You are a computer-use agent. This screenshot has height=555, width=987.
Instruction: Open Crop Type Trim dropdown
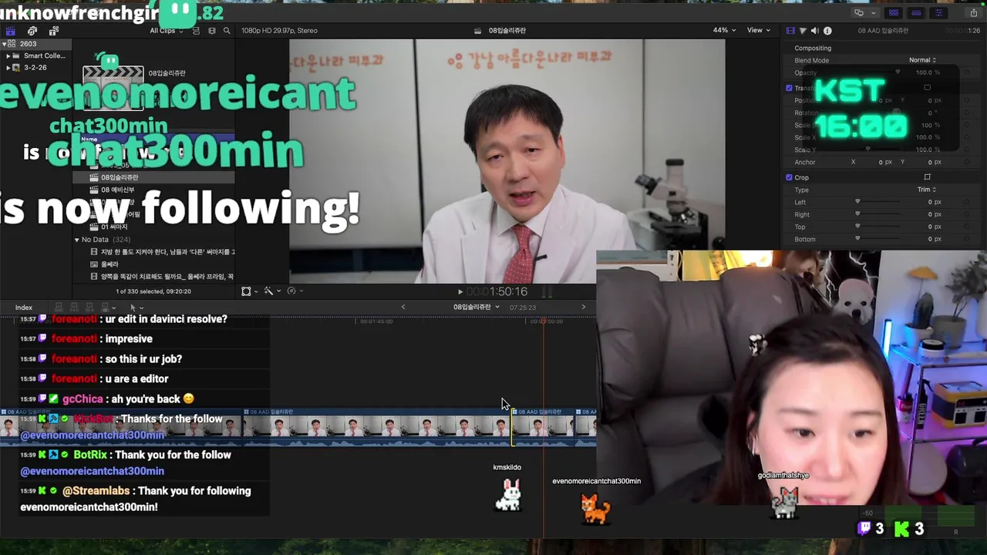926,190
